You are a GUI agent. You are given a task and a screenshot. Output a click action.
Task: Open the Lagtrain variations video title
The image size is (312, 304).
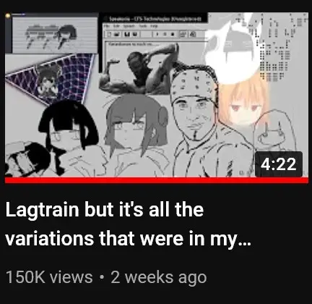129,224
